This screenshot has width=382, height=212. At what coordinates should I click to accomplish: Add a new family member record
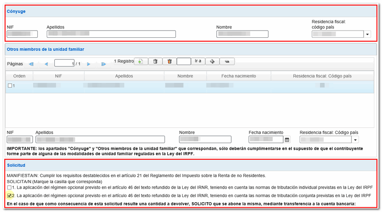tap(141, 62)
